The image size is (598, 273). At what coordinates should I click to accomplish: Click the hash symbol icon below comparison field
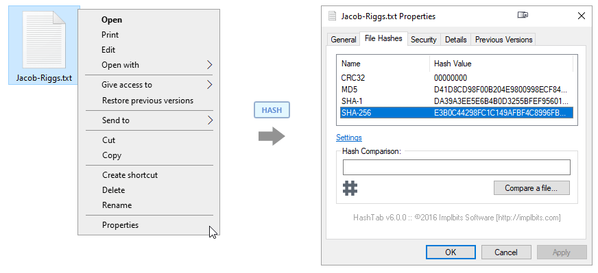point(350,188)
